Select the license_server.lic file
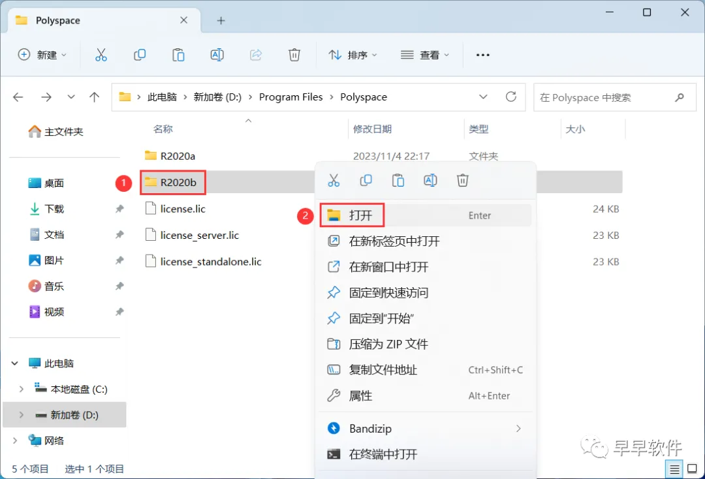 click(199, 235)
